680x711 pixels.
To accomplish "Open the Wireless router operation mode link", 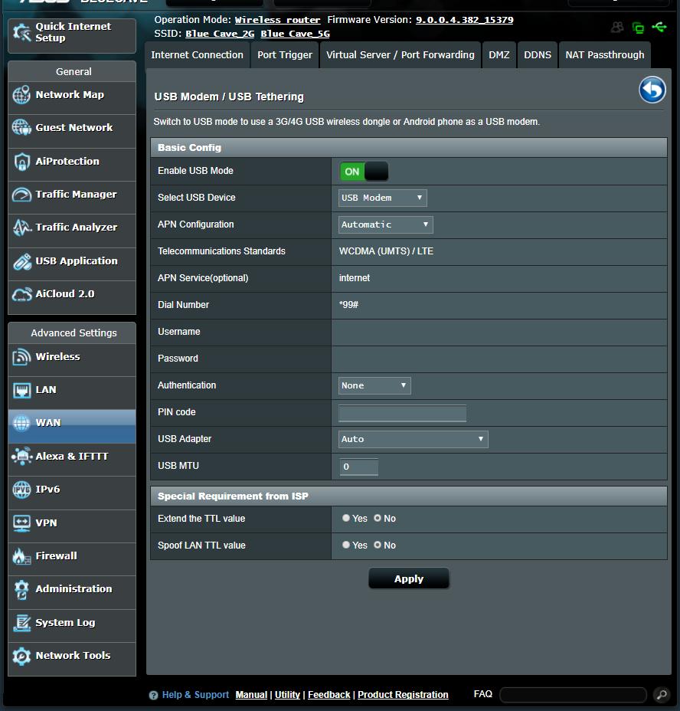I will tap(277, 20).
